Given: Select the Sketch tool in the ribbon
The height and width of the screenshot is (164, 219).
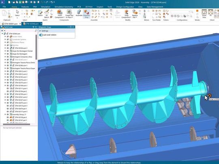Looking at the screenshot, I should pos(40,13).
